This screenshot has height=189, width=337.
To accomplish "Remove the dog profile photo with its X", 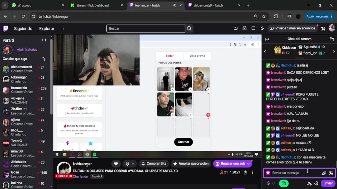I will click(x=208, y=90).
